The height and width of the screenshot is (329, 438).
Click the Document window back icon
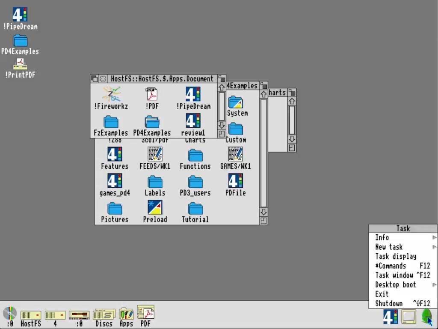coord(95,79)
